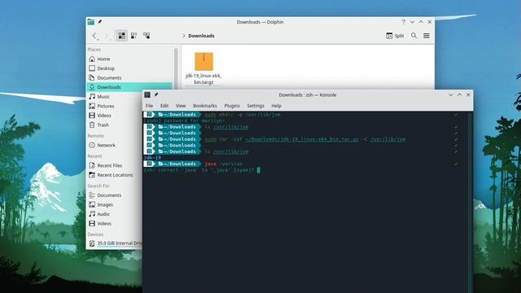This screenshot has width=521, height=293.
Task: Open the Konsole Bookmarks menu
Action: 204,106
